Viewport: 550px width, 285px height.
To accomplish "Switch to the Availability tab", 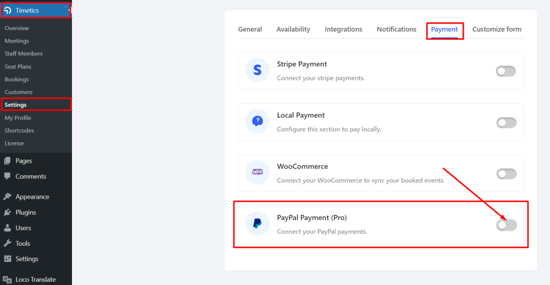I will [293, 30].
